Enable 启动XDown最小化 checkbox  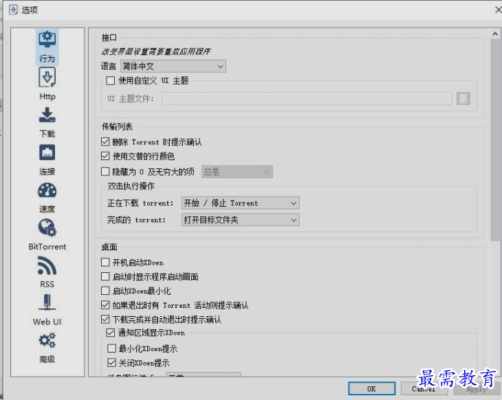coord(105,291)
